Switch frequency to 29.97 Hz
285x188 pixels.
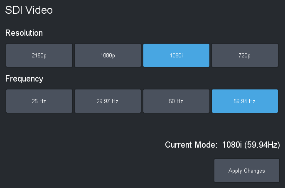pyautogui.click(x=108, y=101)
